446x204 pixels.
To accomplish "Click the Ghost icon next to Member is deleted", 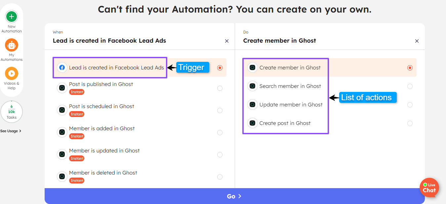I will [x=62, y=176].
